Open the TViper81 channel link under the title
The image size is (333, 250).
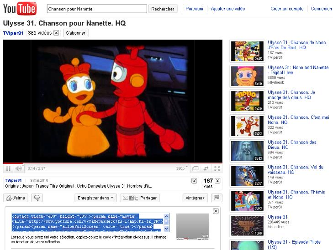[13, 33]
